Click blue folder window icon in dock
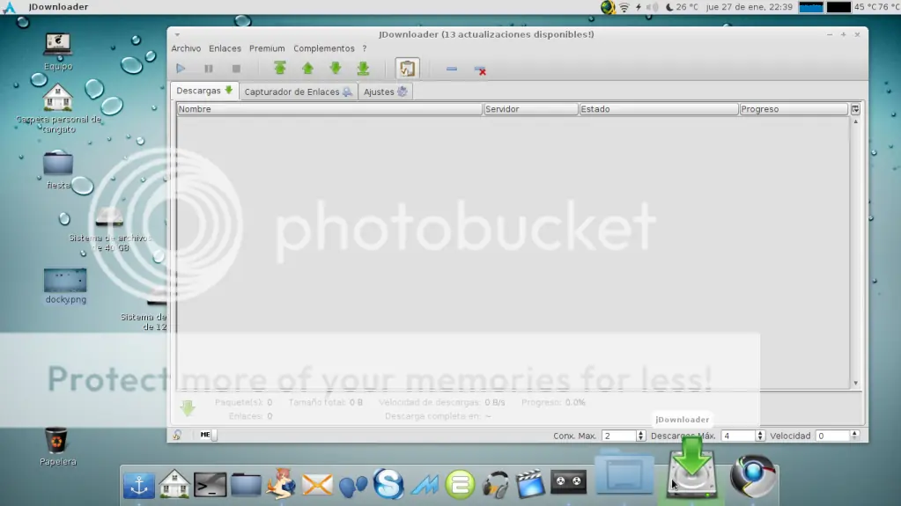The width and height of the screenshot is (901, 506). coord(624,474)
